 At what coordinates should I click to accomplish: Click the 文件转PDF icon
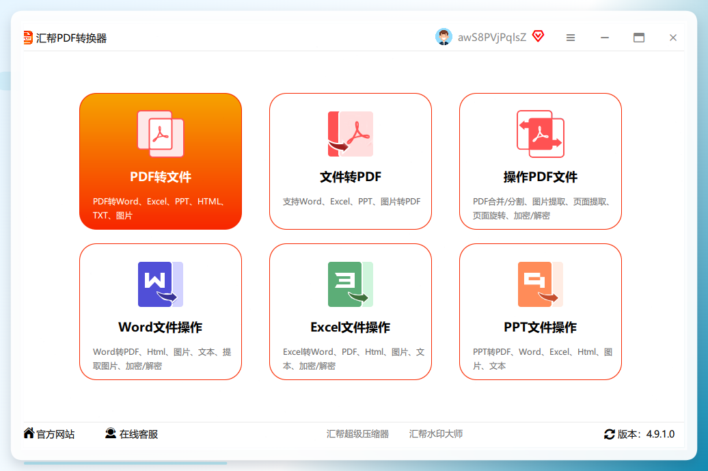coord(351,134)
